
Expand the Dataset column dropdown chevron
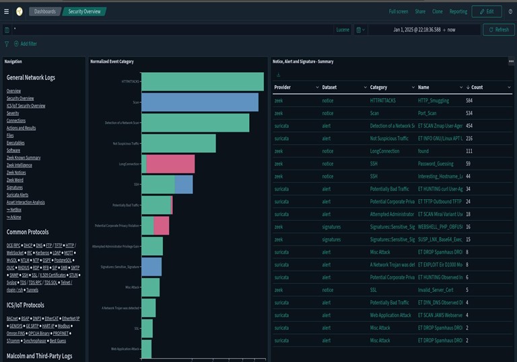click(364, 87)
